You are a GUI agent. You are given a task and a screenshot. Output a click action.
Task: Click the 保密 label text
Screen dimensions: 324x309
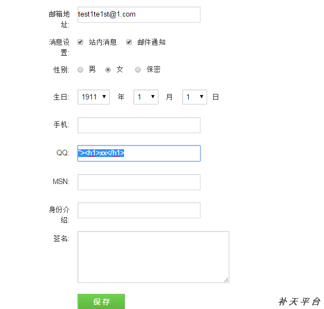pos(153,70)
